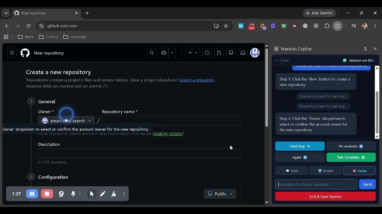The width and height of the screenshot is (382, 214).
Task: Focus the Repository name input field
Action: click(x=171, y=121)
